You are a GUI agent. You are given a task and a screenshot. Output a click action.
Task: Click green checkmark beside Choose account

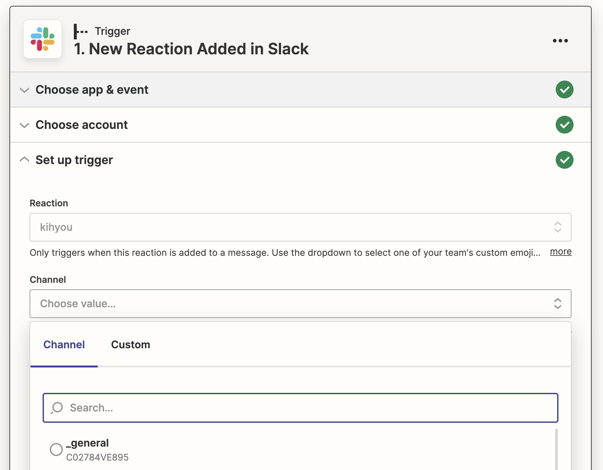pos(564,125)
